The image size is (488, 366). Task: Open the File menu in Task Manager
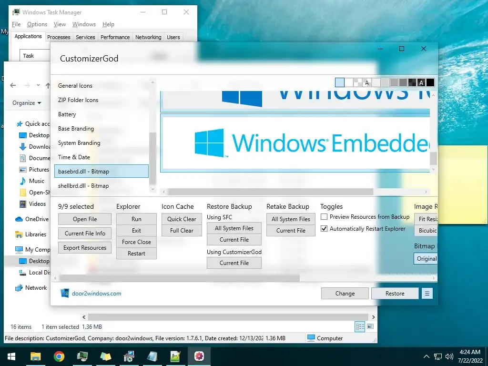point(16,24)
